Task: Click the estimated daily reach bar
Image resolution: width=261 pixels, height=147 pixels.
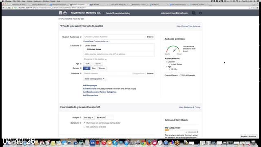Action: tap(181, 130)
